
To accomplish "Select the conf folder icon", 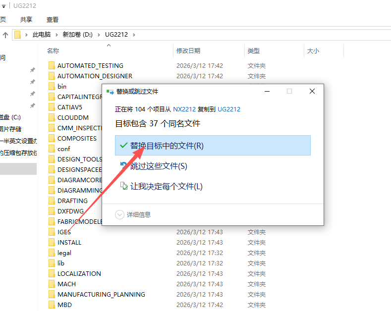I will coord(52,149).
